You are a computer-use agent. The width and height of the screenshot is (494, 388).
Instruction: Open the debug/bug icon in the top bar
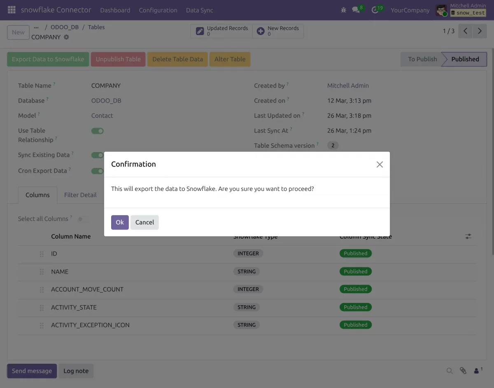[343, 10]
